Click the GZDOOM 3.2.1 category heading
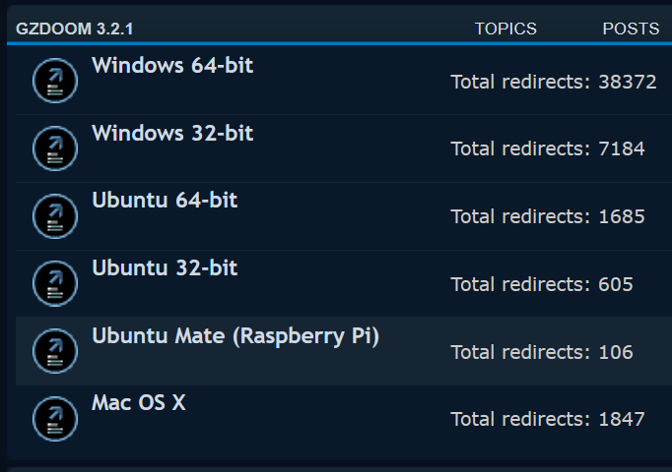672x472 pixels. (x=75, y=29)
